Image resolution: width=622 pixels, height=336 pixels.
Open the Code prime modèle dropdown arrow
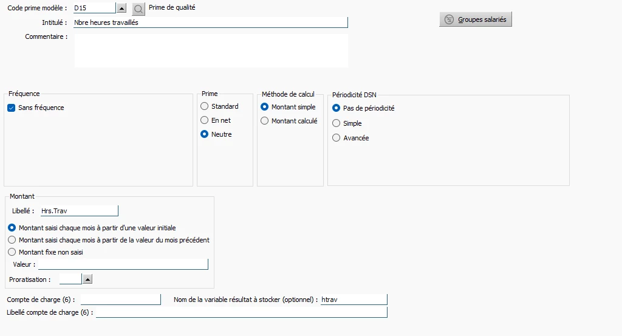(121, 9)
